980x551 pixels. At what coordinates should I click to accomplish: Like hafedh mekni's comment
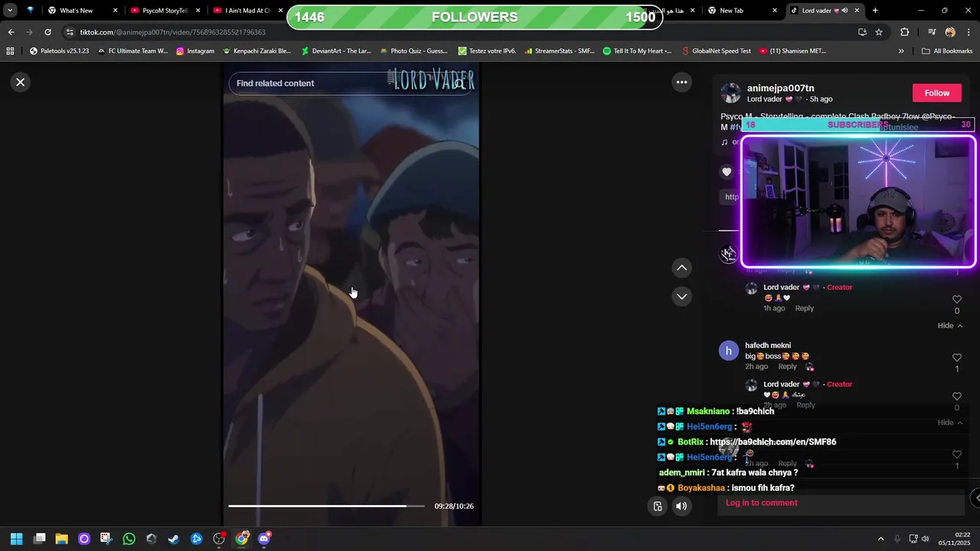click(x=956, y=357)
